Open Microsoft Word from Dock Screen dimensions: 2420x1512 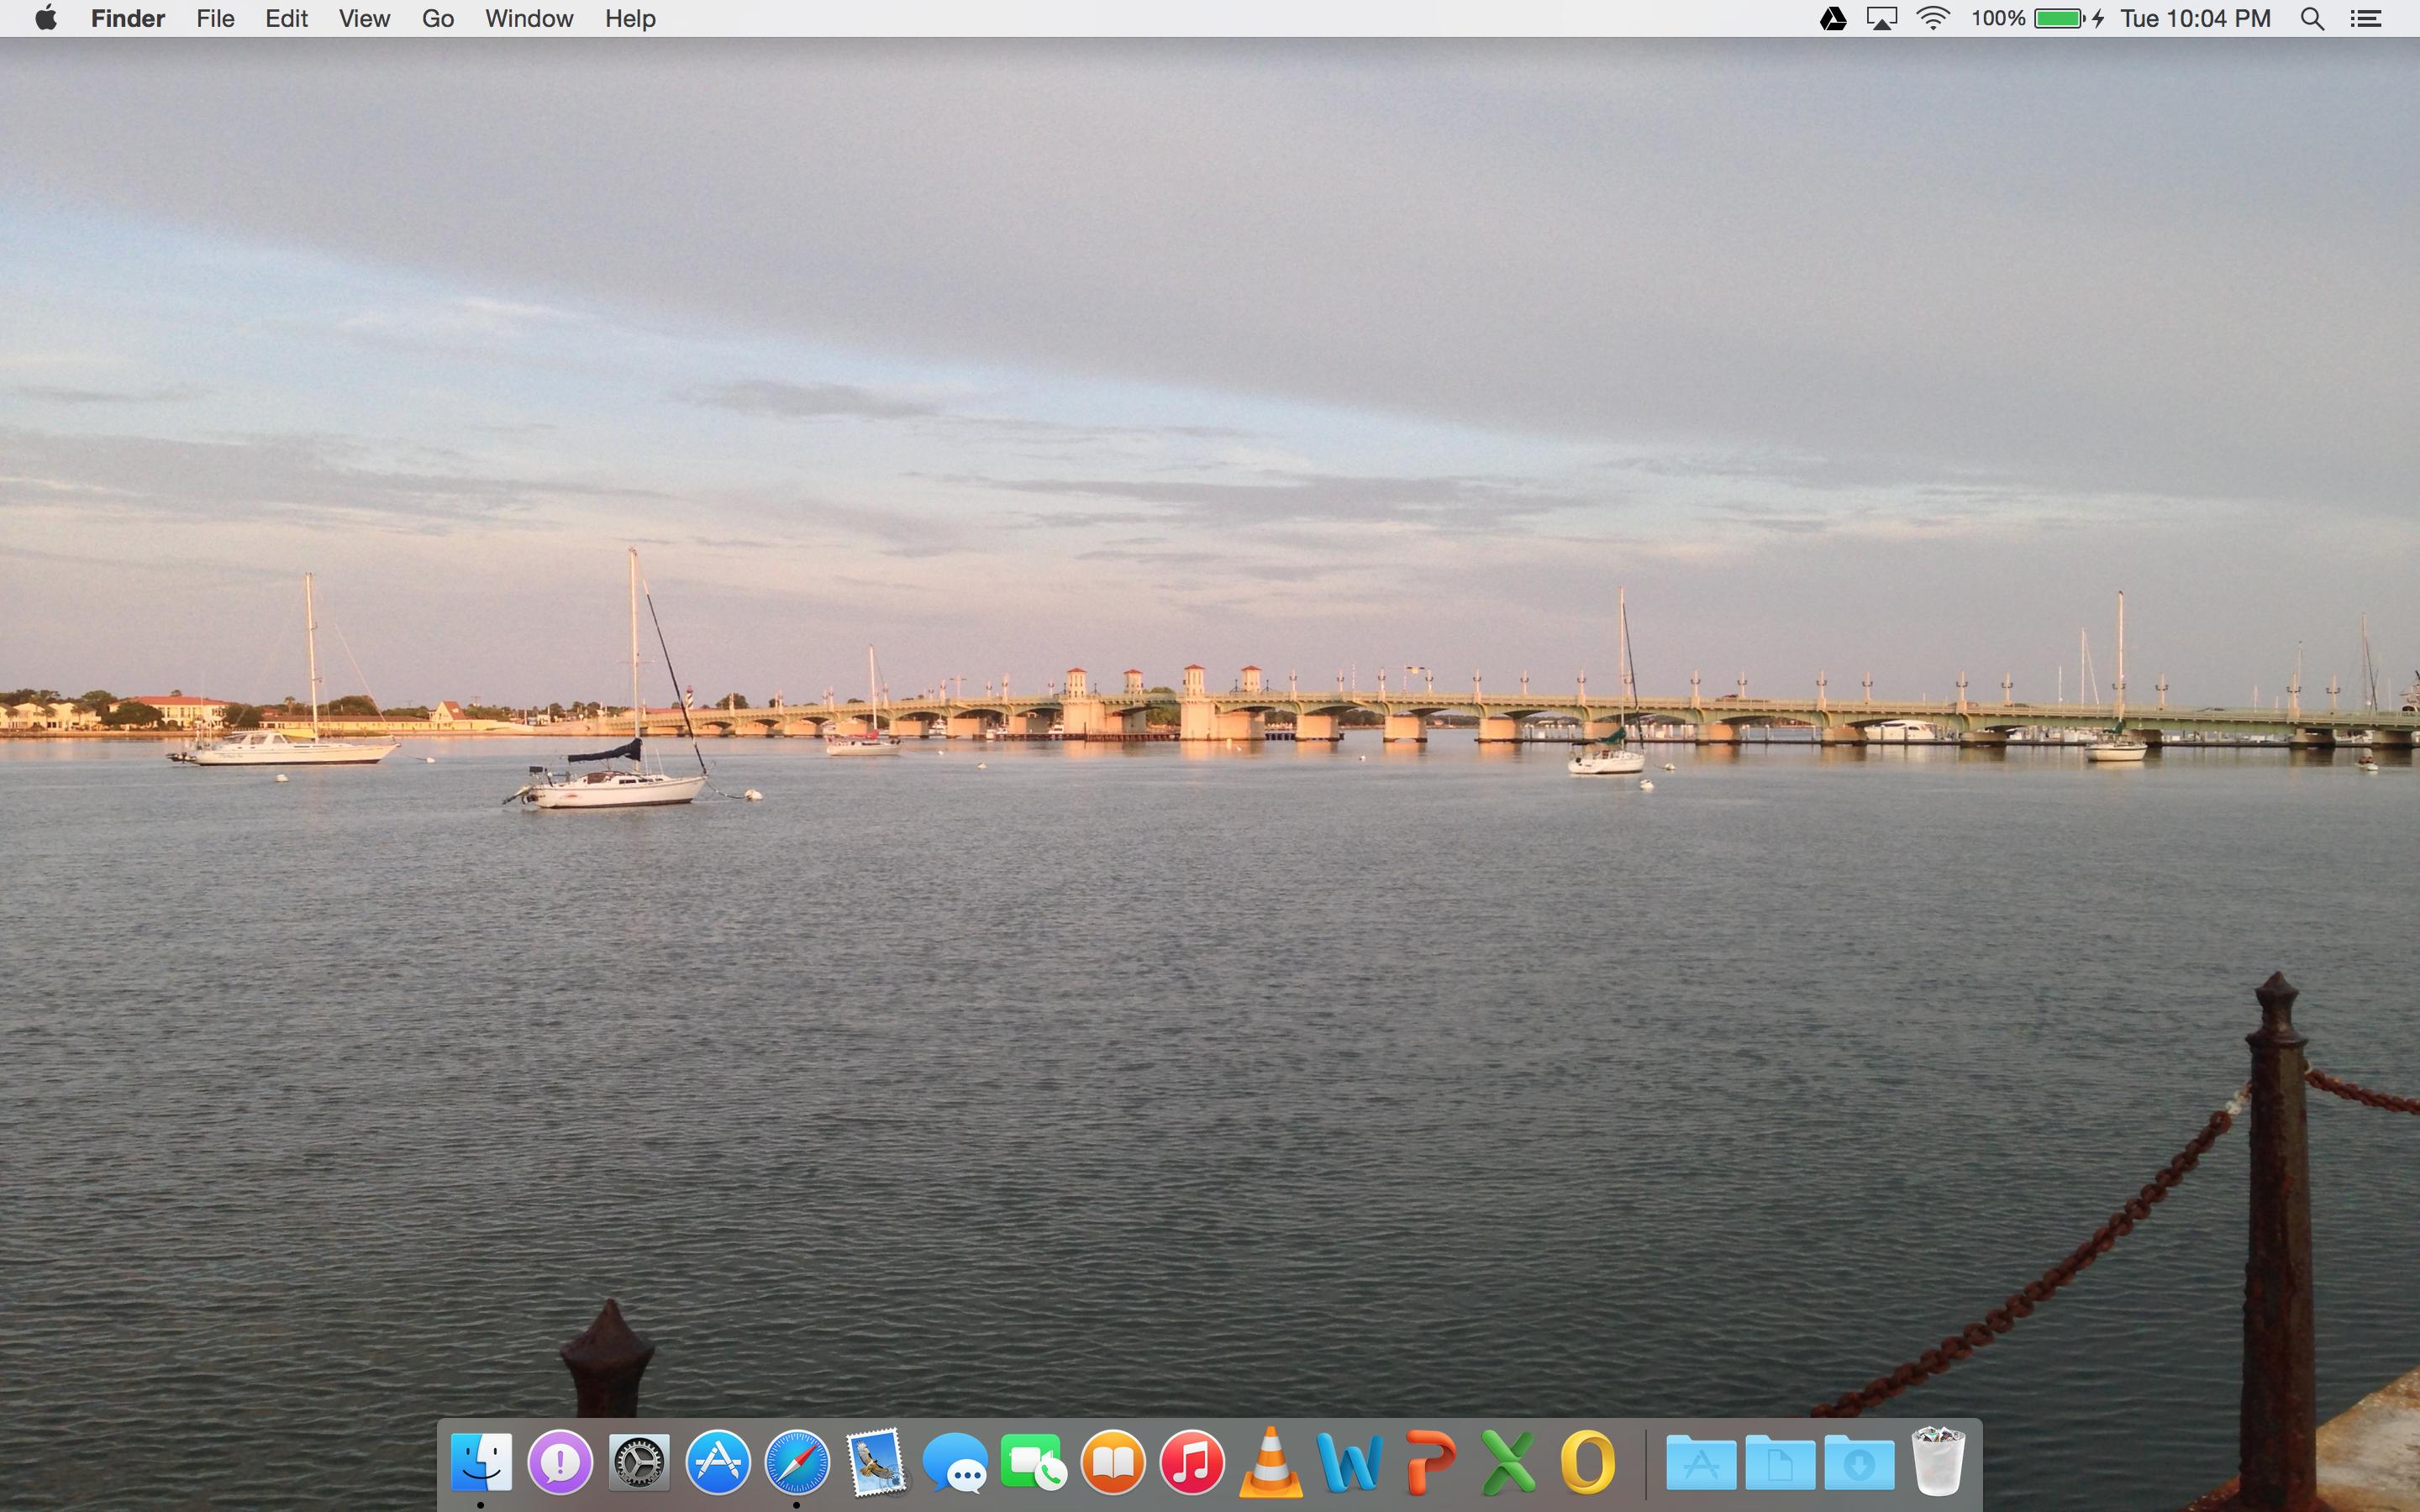[1350, 1462]
